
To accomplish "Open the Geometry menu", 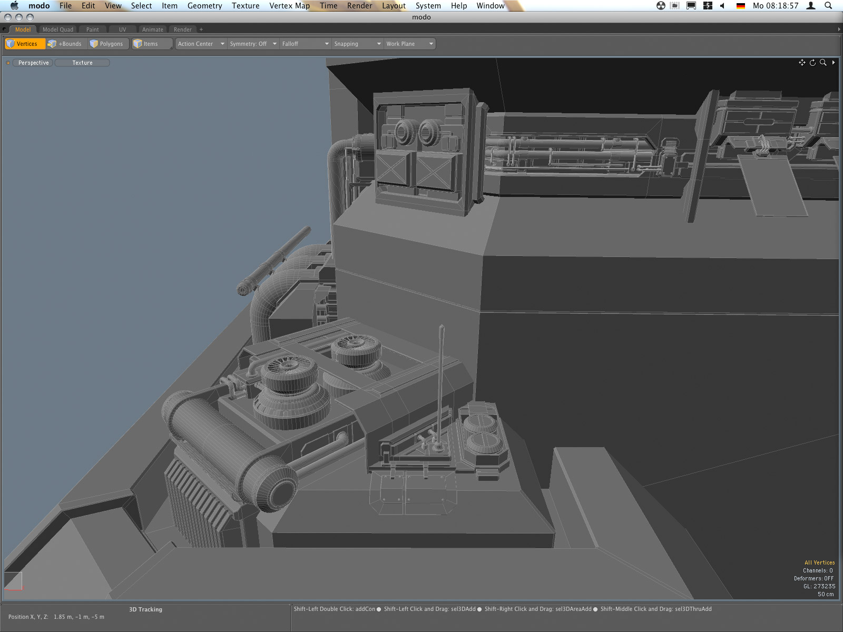I will pos(204,6).
